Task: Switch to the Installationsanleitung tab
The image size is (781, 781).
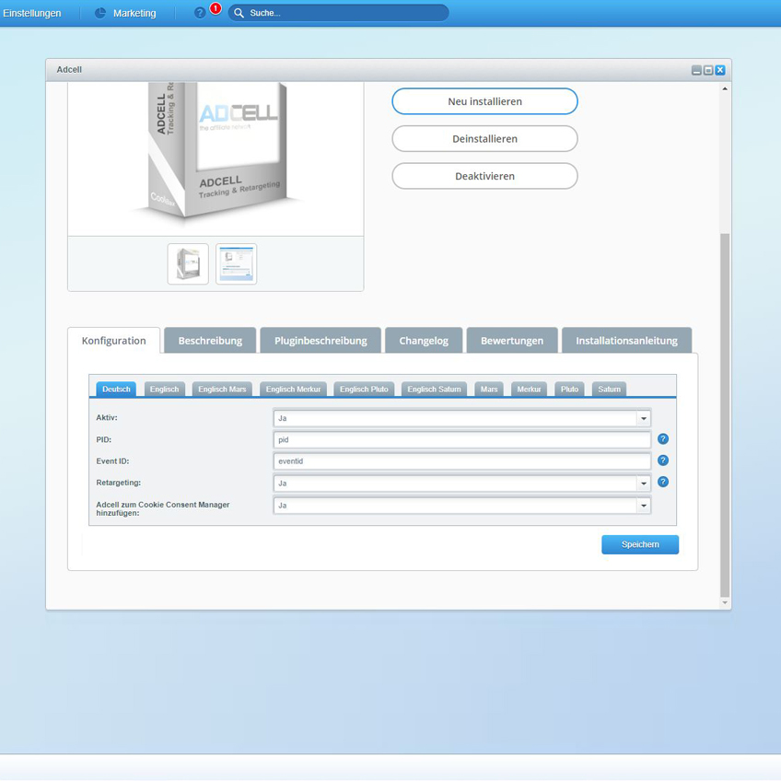Action: [626, 341]
